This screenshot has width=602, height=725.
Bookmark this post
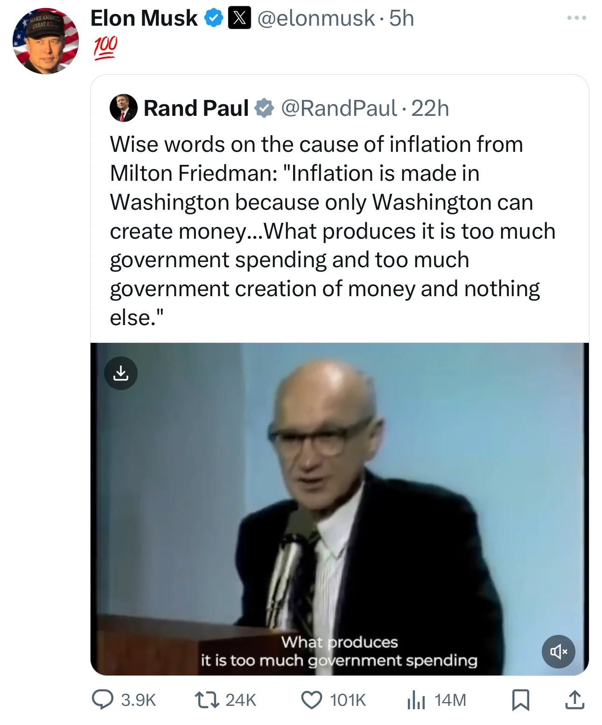tap(520, 700)
